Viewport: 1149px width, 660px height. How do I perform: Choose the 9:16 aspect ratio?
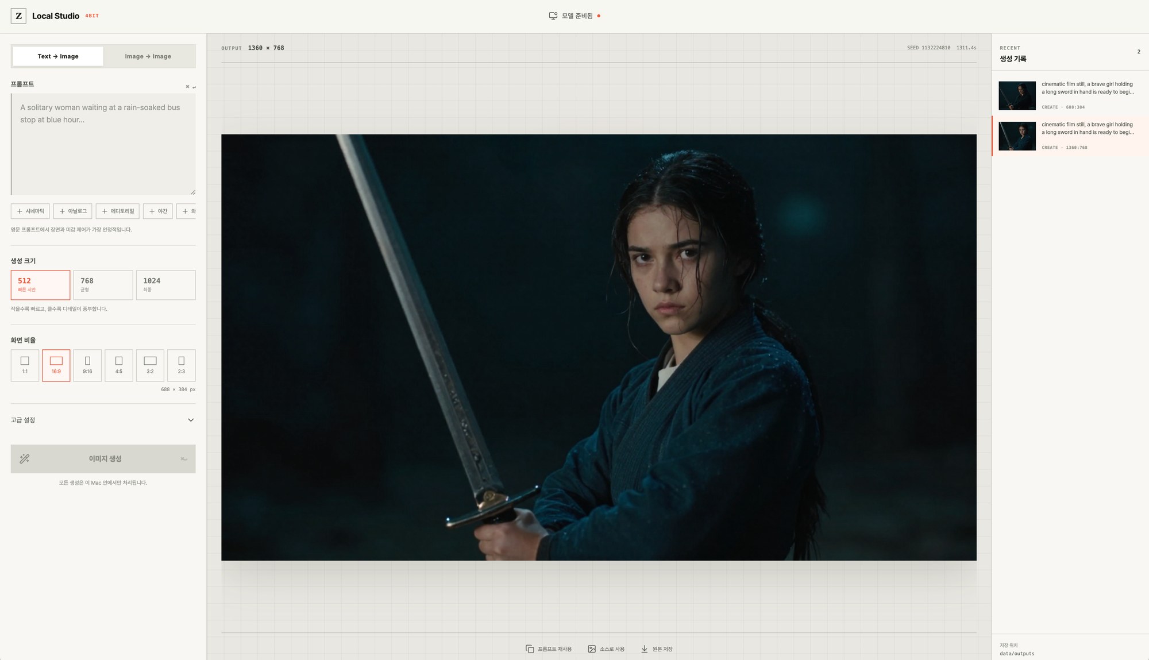pos(87,365)
